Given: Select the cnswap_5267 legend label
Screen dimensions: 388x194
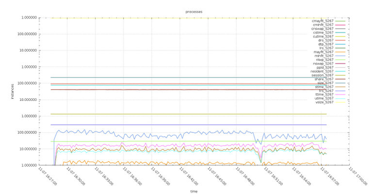Looking at the screenshot, I should 322,29.
